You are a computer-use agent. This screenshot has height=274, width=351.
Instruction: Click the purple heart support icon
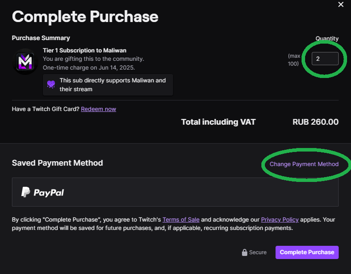(x=51, y=85)
